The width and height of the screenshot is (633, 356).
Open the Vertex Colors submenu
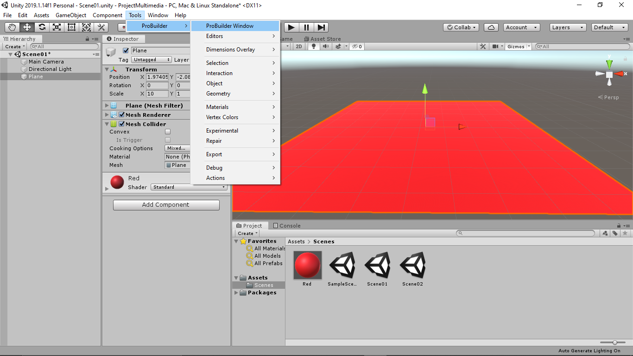(235, 117)
